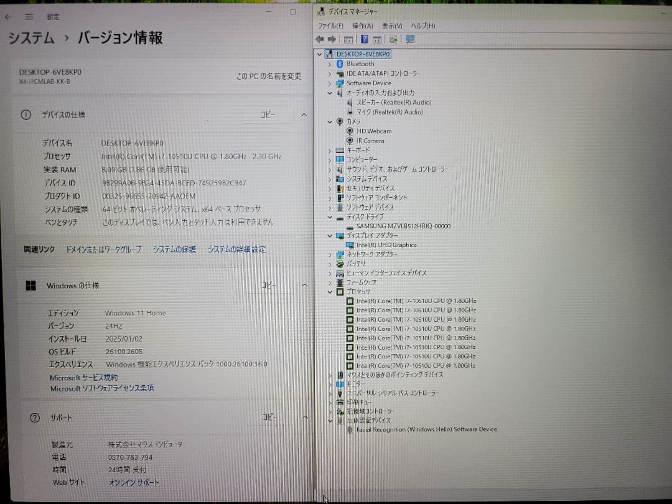Click the Help question mark icon in Device Manager toolbar

point(364,39)
